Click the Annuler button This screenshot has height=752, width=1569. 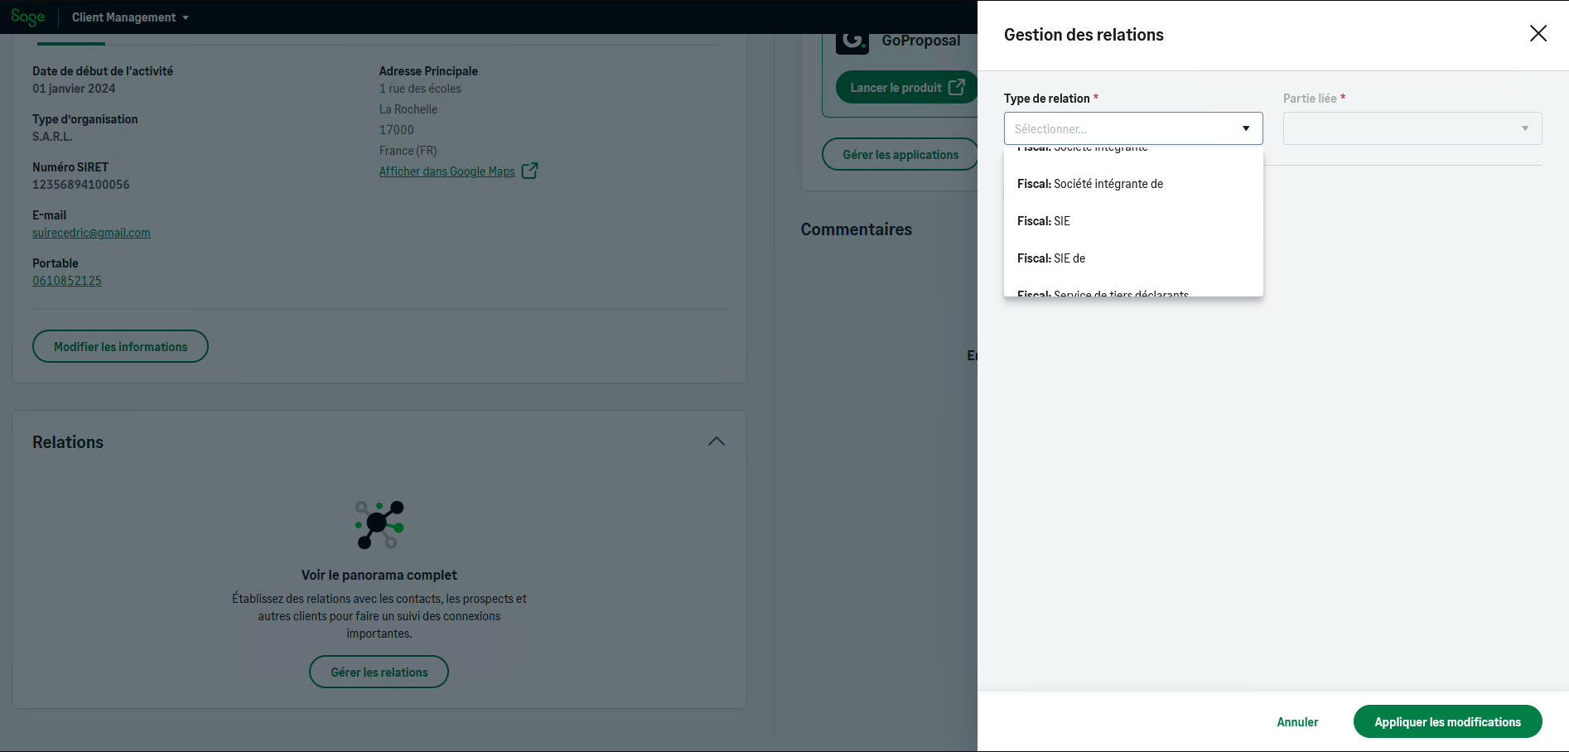coord(1297,722)
